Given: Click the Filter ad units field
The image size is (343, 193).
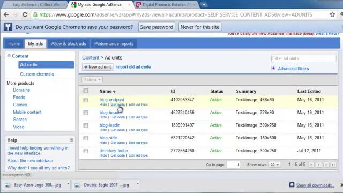Looking at the screenshot, I should pos(304,58).
